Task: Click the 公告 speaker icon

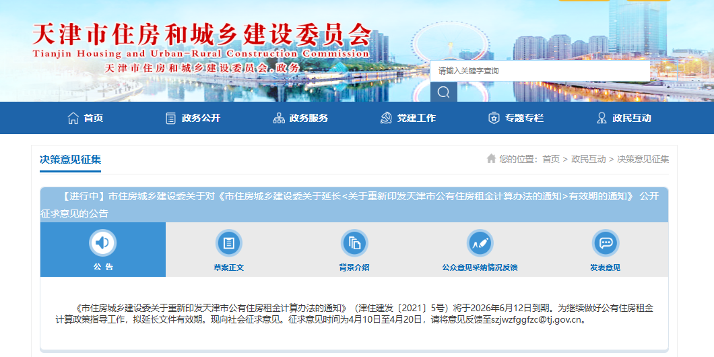Action: [102, 242]
